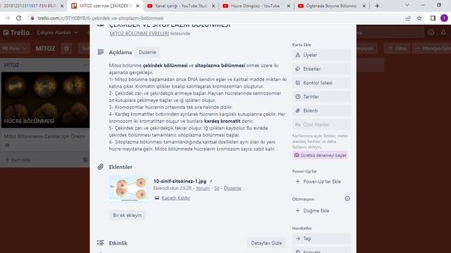The image size is (451, 253).
Task: Close the MİTOZ Trello tab
Action: [x=137, y=6]
